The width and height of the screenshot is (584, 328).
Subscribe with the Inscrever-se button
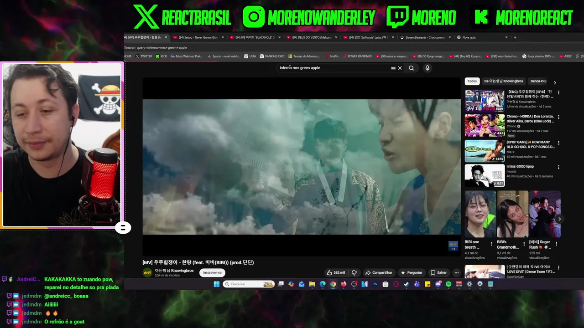[212, 272]
